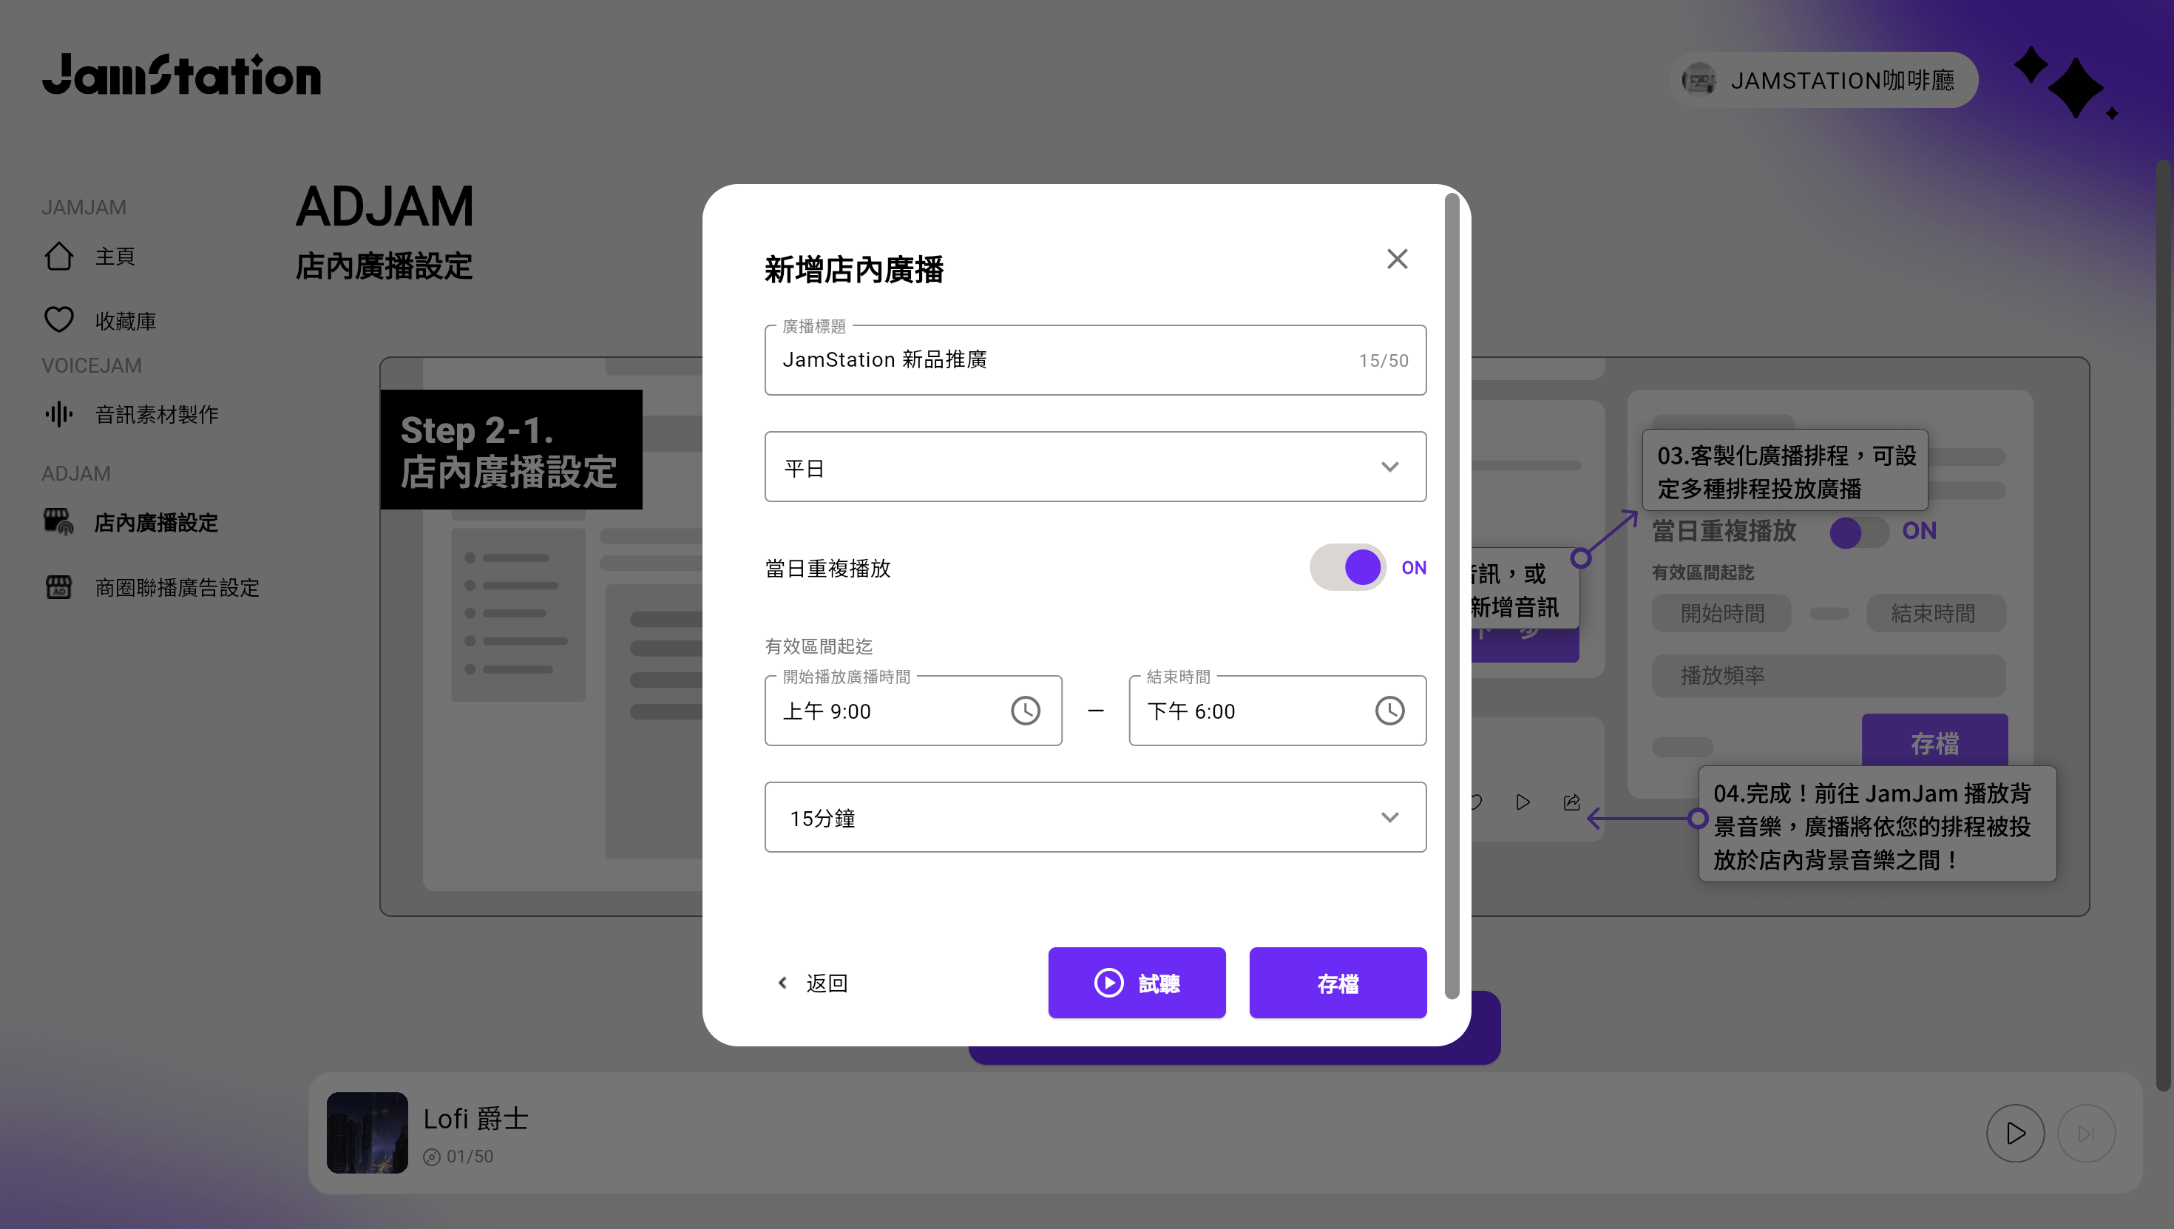Image resolution: width=2174 pixels, height=1229 pixels.
Task: Click the avatar in the JAMSTATION咖啡廳 button
Action: click(1698, 80)
